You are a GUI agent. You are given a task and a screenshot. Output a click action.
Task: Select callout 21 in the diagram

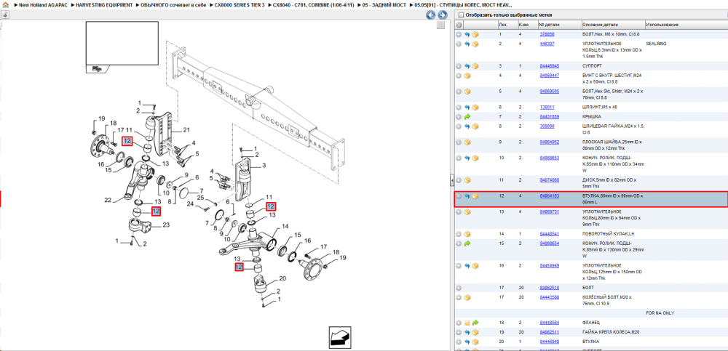pos(187,129)
